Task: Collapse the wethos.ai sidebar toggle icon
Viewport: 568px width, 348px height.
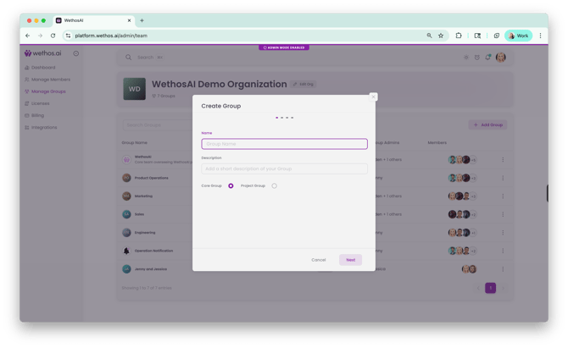Action: point(75,53)
